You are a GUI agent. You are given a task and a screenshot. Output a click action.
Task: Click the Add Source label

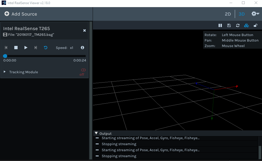[x=24, y=14]
